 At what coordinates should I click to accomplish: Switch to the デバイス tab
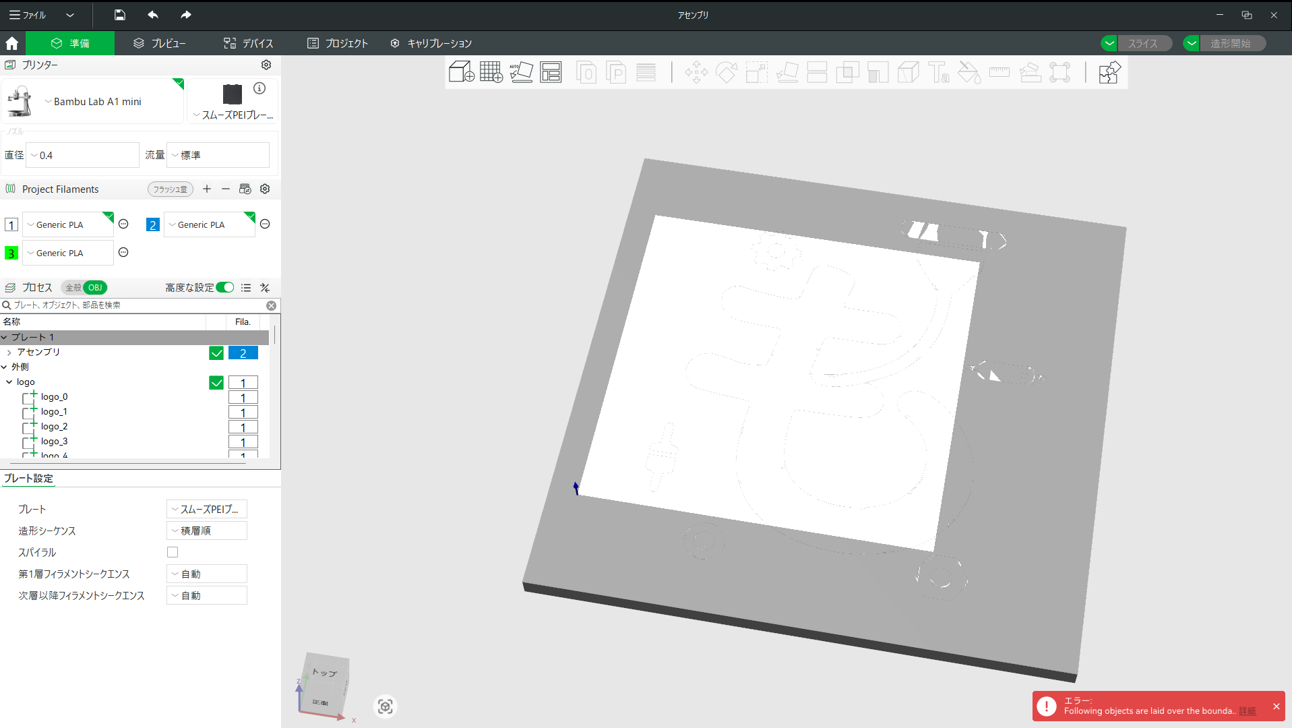pyautogui.click(x=249, y=43)
